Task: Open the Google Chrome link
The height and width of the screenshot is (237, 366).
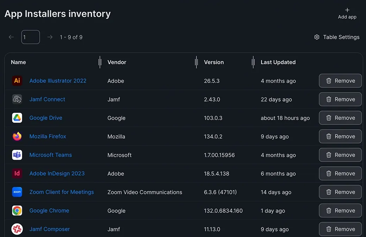Action: pos(49,211)
